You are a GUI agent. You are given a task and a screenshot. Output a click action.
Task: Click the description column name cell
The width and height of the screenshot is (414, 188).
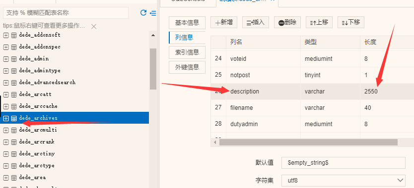click(x=263, y=92)
